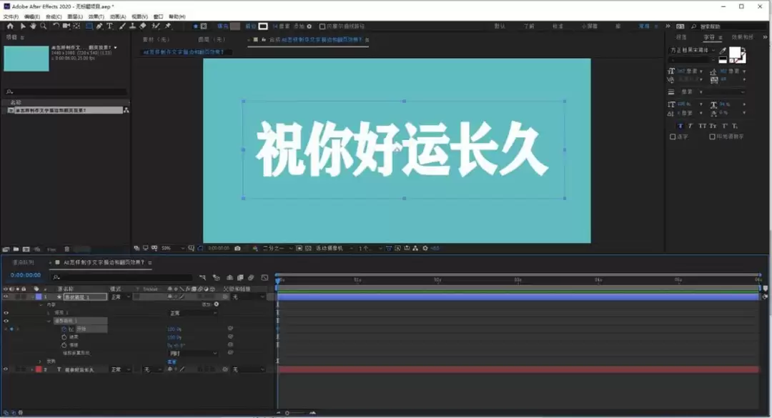Open the viewer resolution dropdown
772x418 pixels.
277,248
